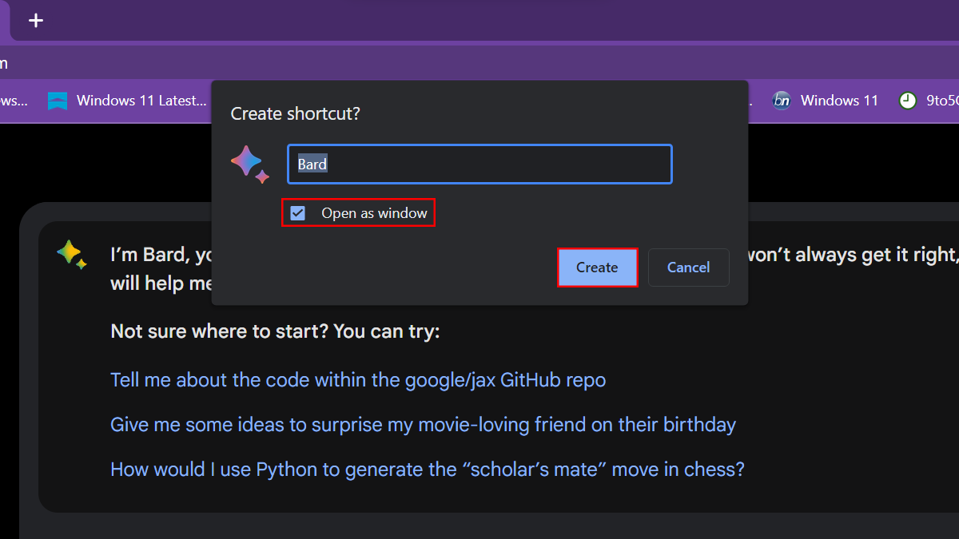
Task: Open the partially visible bookmark ending in 'ws...'
Action: point(13,101)
